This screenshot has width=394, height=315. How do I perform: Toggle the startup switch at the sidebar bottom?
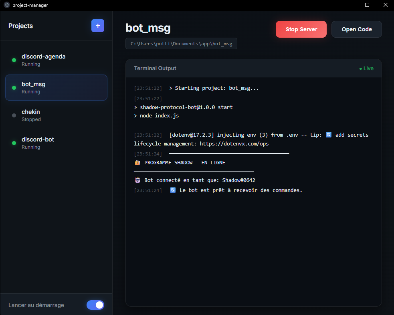pyautogui.click(x=95, y=305)
